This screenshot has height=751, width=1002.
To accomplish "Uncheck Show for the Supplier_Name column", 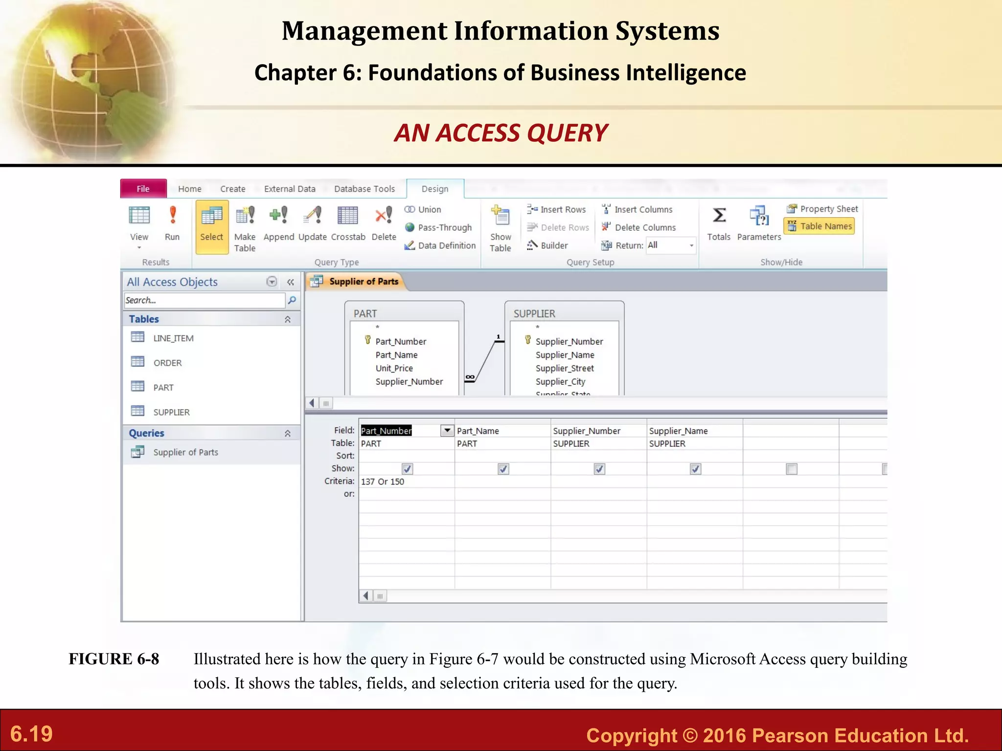I will pos(695,469).
